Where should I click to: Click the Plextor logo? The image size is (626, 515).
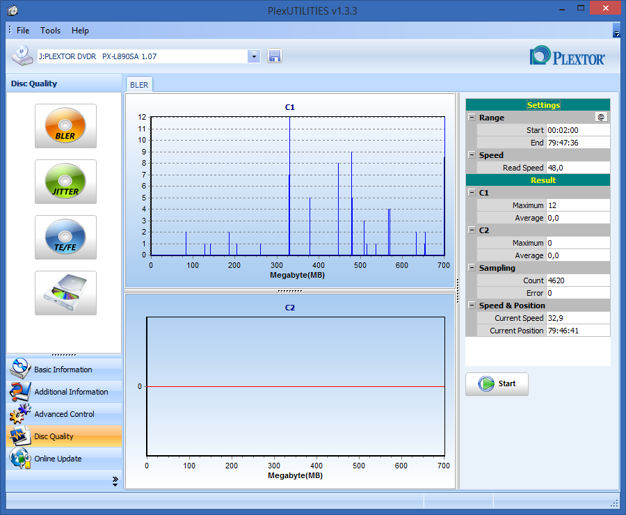pyautogui.click(x=567, y=56)
